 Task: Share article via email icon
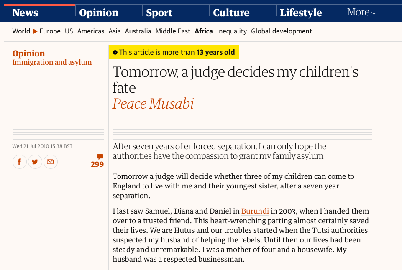point(50,162)
